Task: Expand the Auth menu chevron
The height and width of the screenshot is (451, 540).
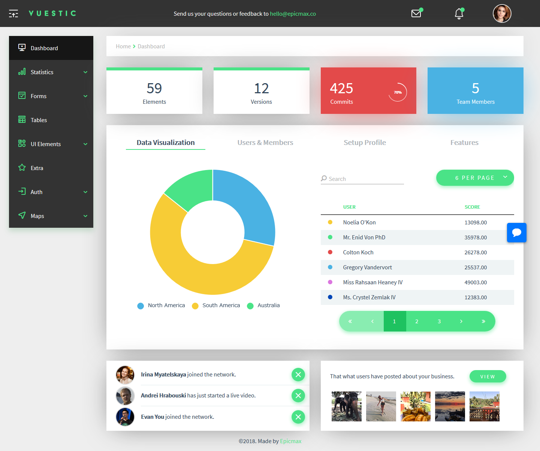Action: pyautogui.click(x=85, y=192)
